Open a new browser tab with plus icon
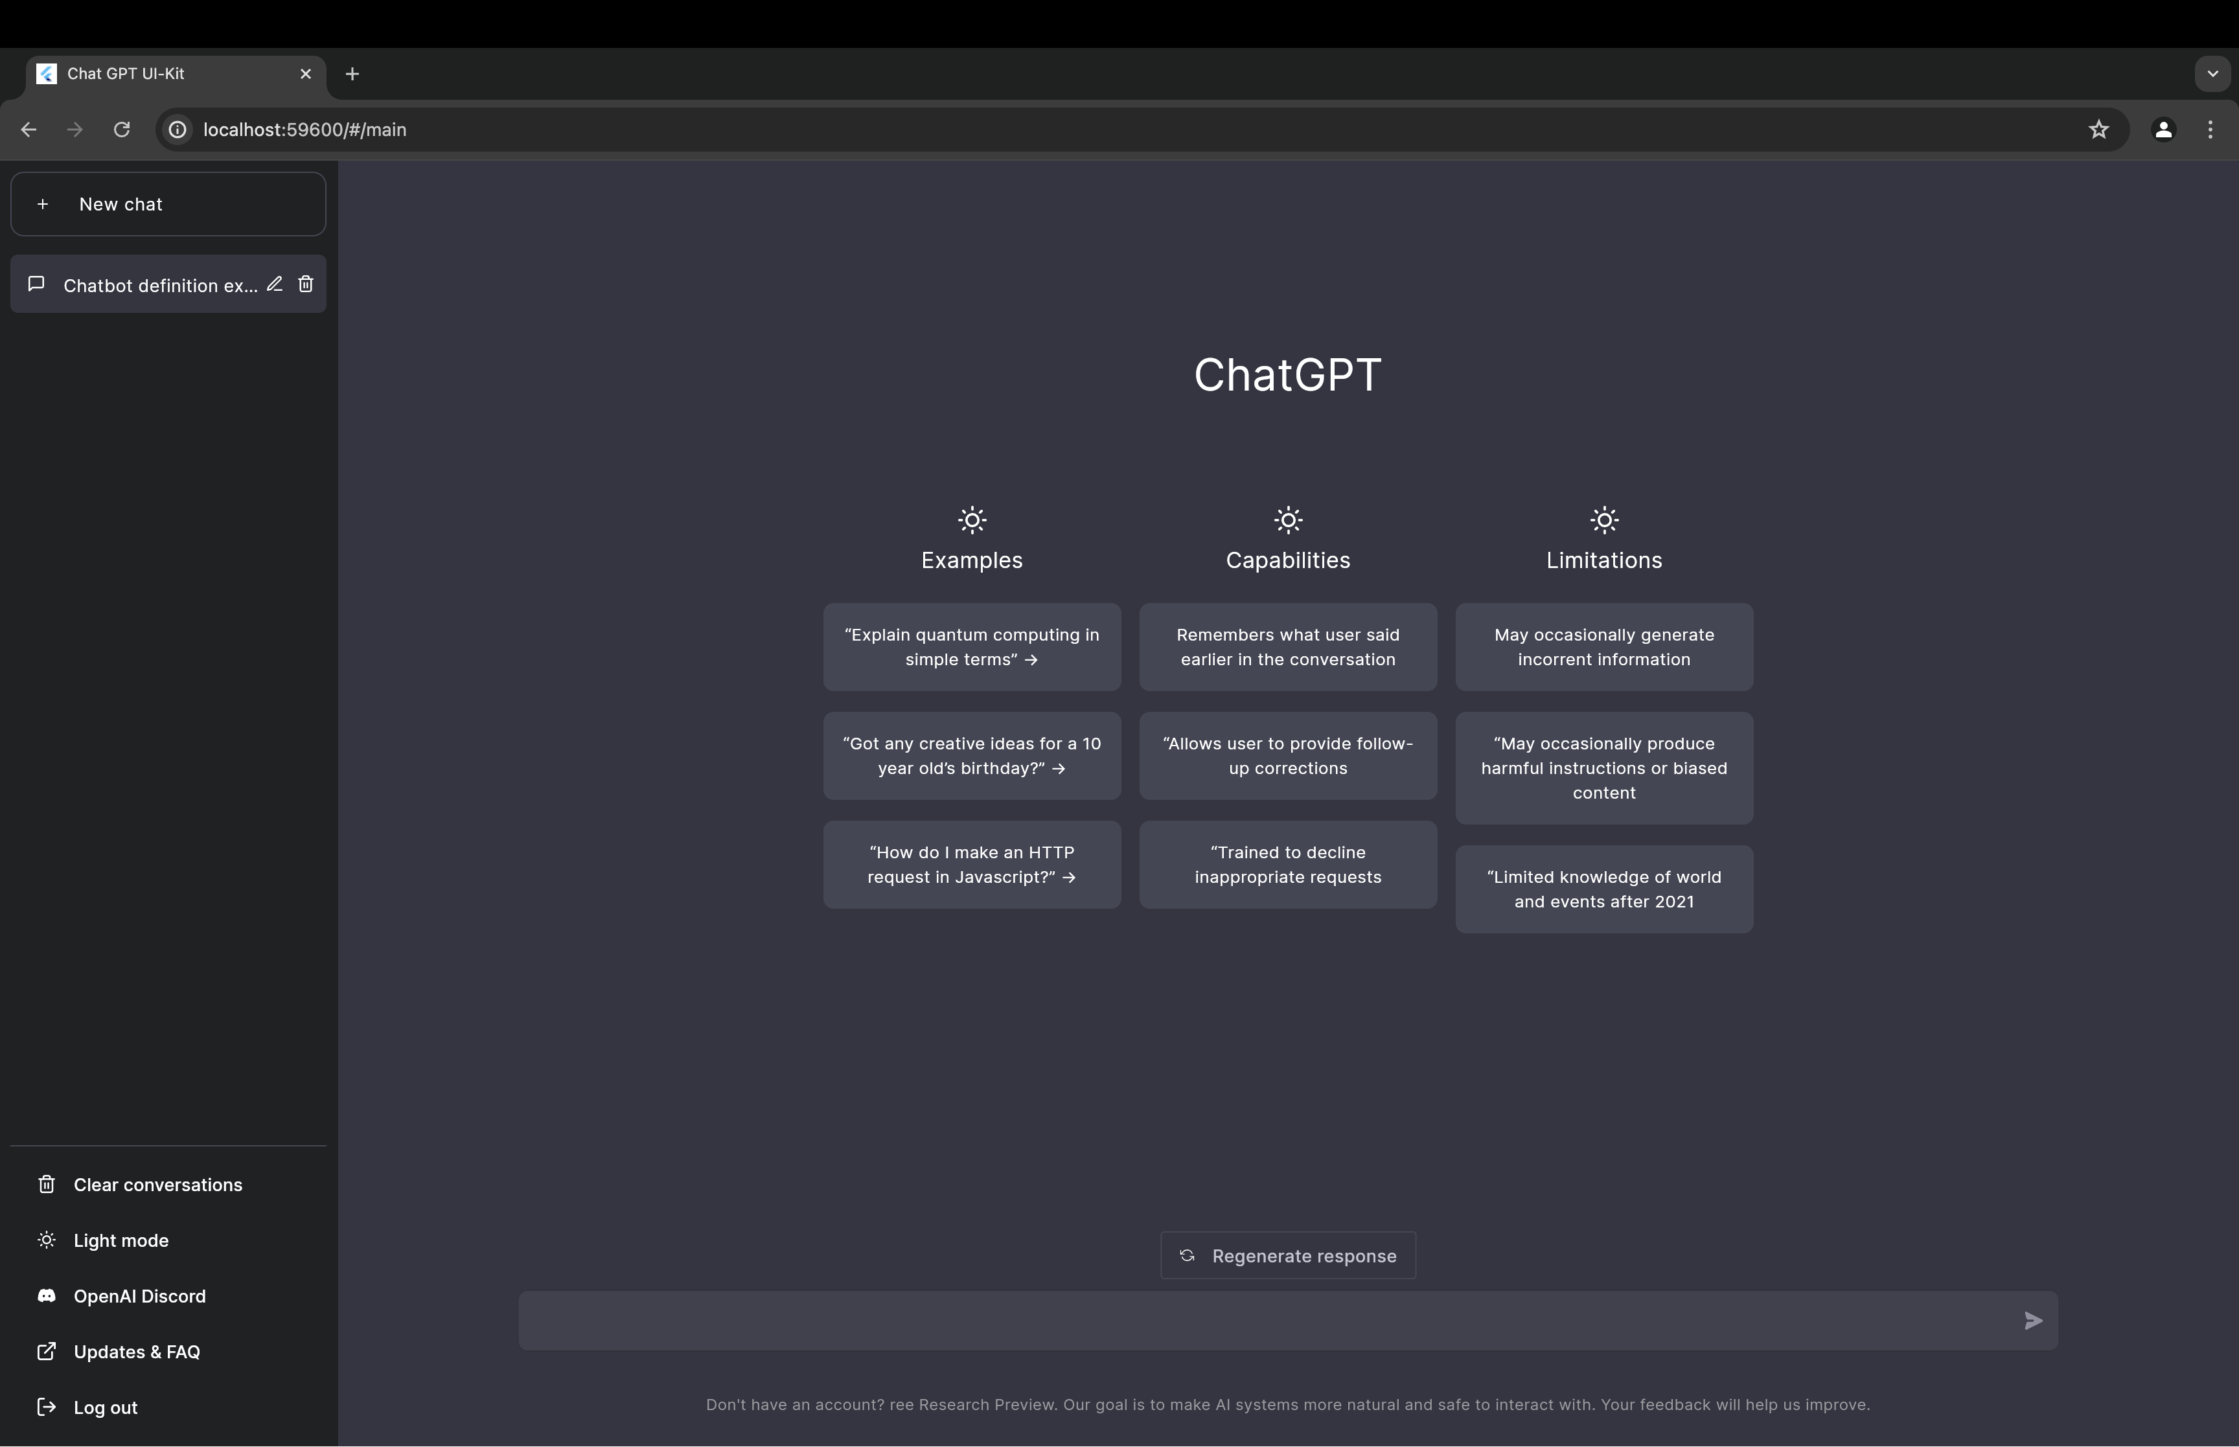 point(352,74)
